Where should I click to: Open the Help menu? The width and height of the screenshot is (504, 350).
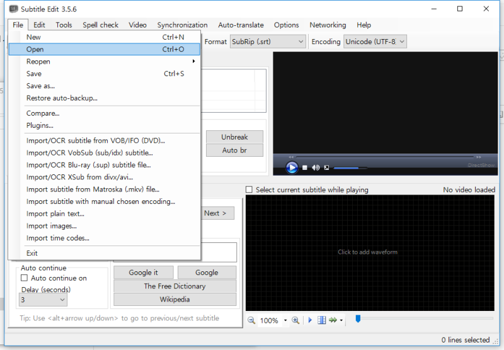coord(364,25)
